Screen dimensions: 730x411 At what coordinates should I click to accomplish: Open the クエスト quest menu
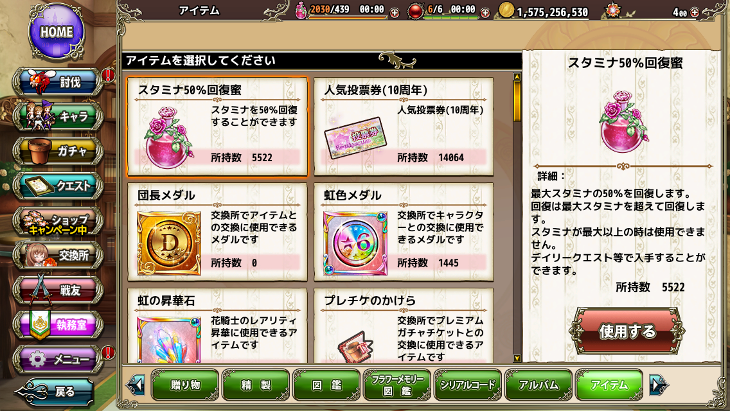[x=58, y=186]
